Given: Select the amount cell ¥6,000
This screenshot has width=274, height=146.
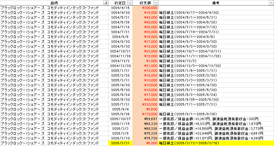Looking at the screenshot, I should 145,143.
